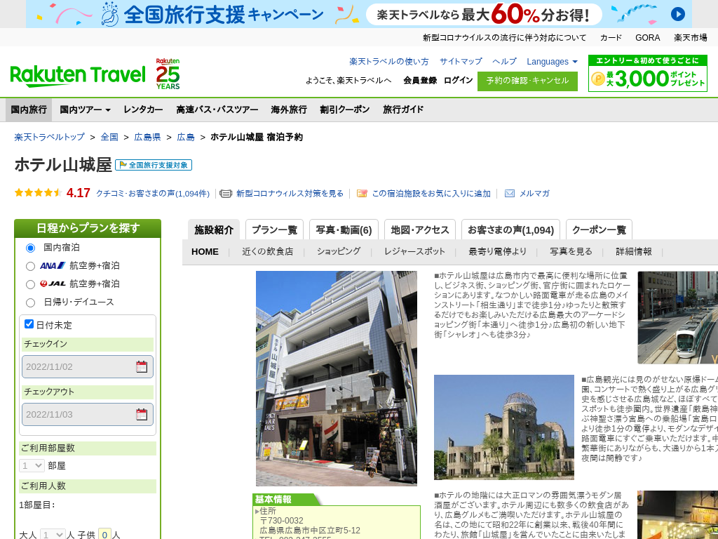The height and width of the screenshot is (539, 718).
Task: Open the クーポン一覧 tab
Action: point(599,229)
